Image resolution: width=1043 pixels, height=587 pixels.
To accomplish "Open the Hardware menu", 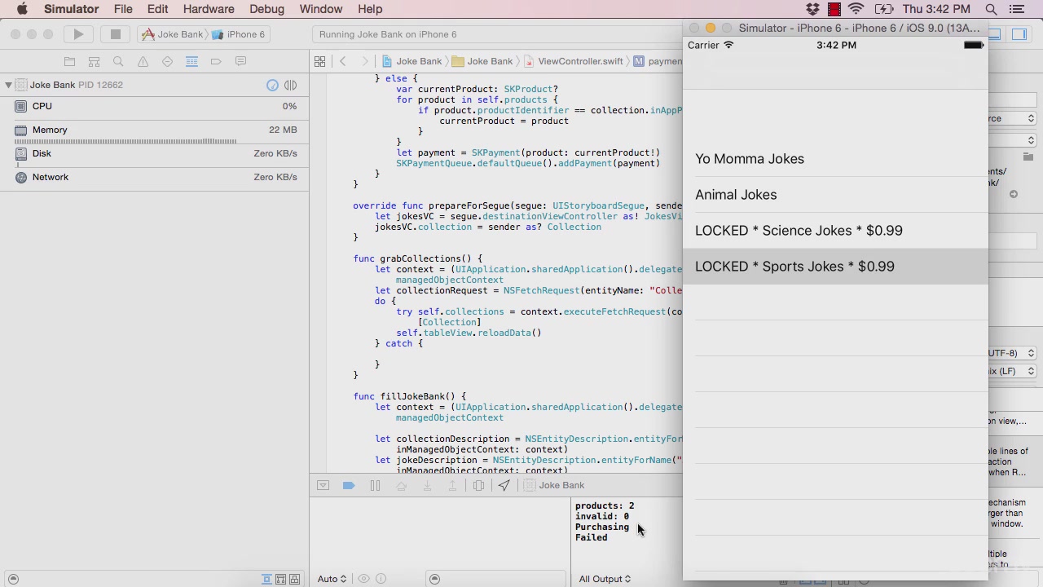I will [x=209, y=9].
